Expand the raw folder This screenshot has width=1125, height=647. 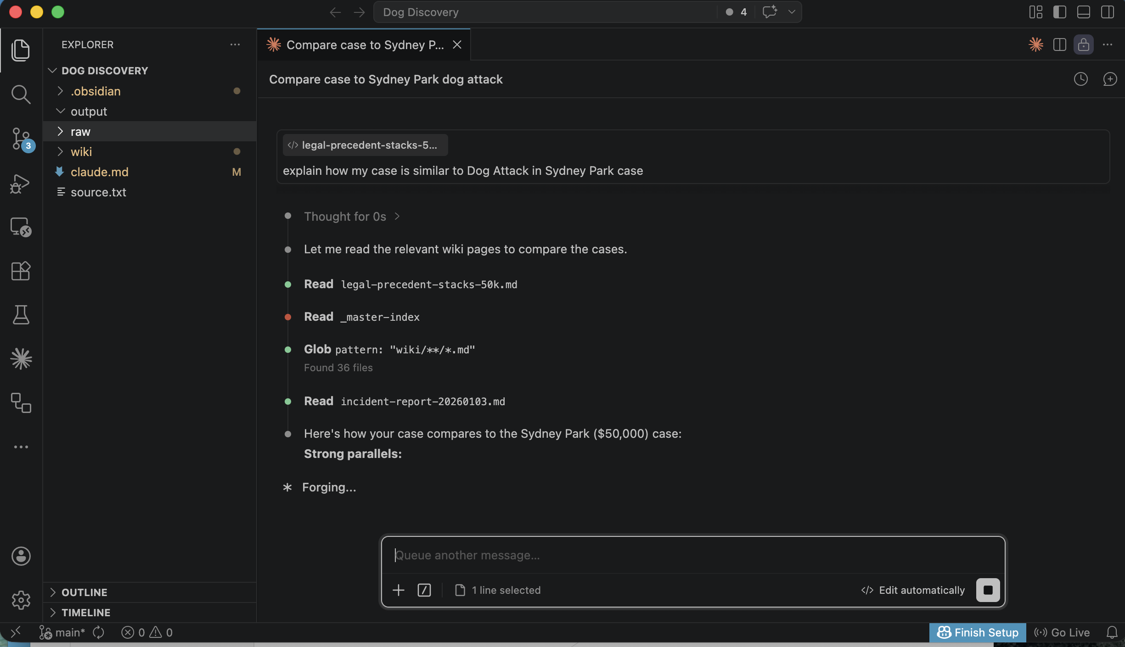coord(150,132)
